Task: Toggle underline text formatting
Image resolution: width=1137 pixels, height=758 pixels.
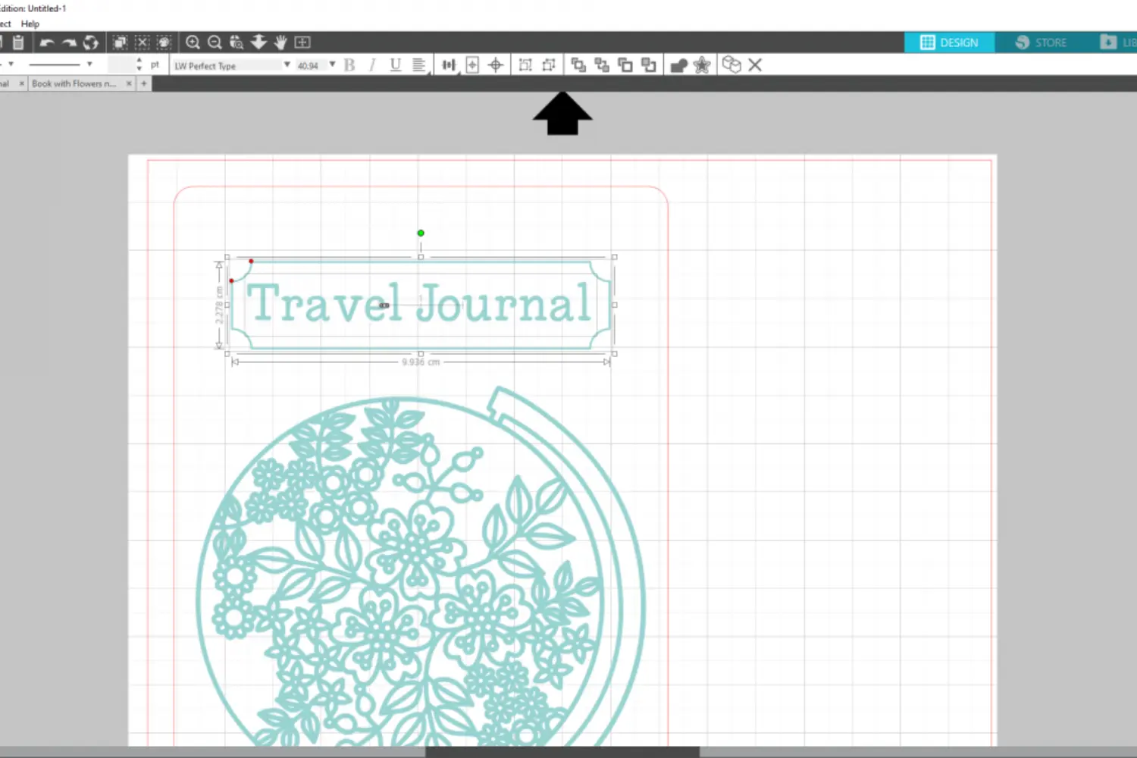Action: coord(395,65)
